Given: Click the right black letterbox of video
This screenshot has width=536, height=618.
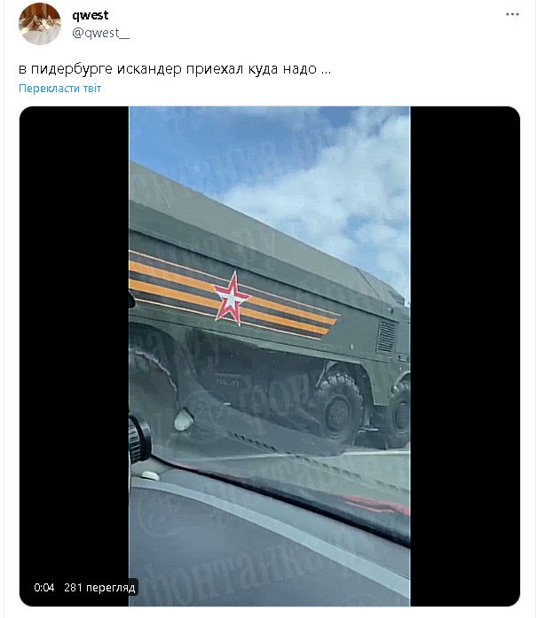Looking at the screenshot, I should [x=465, y=356].
